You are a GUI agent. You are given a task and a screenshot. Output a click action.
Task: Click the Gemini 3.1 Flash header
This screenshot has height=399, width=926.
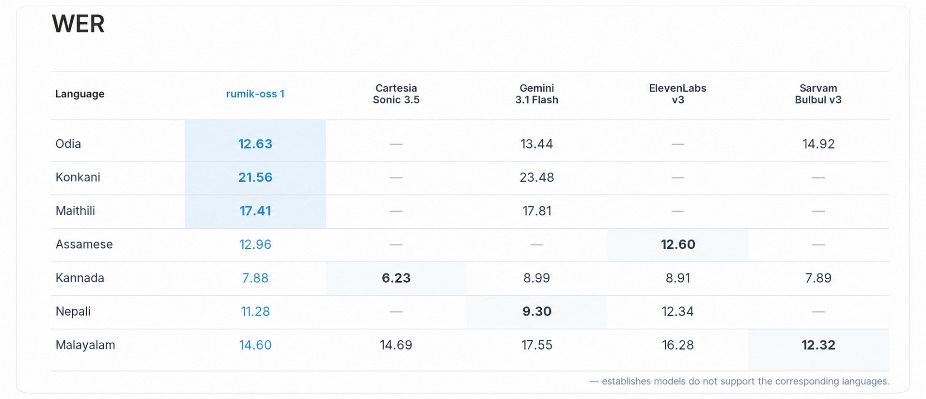point(536,94)
